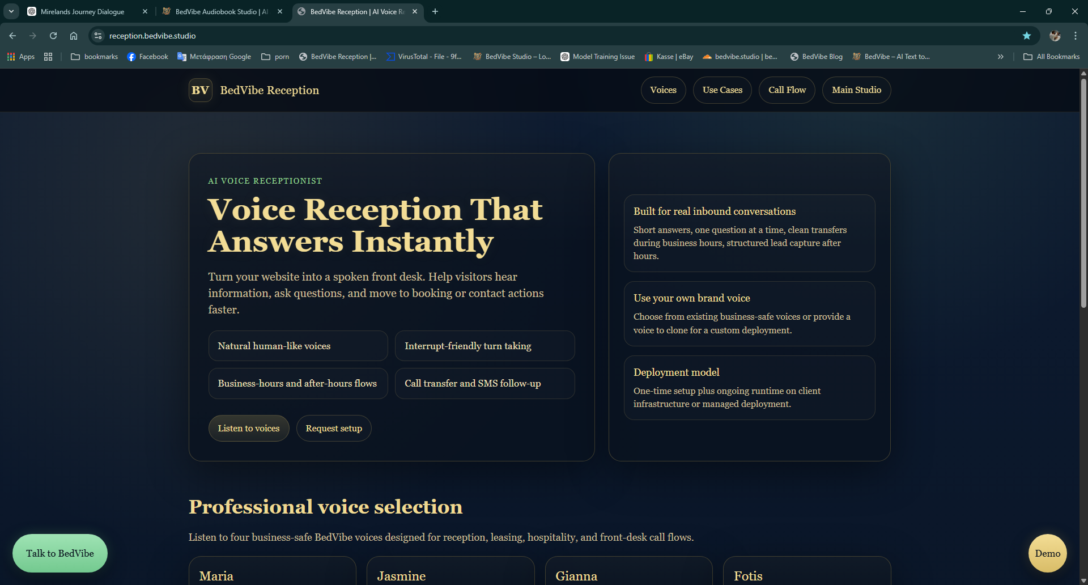Open All Bookmarks folder

click(x=1052, y=57)
